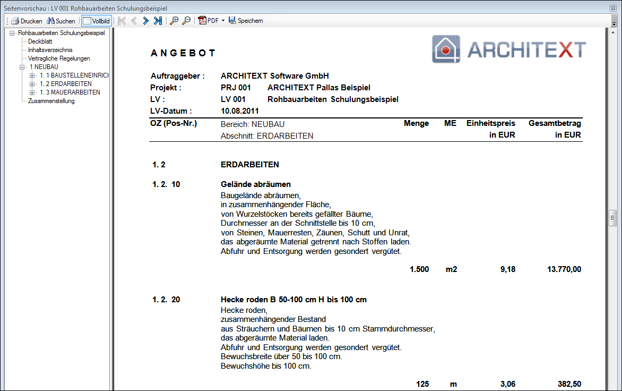Select 1. 3 MAUERARBEITEN tree entry
The image size is (622, 391).
click(70, 92)
